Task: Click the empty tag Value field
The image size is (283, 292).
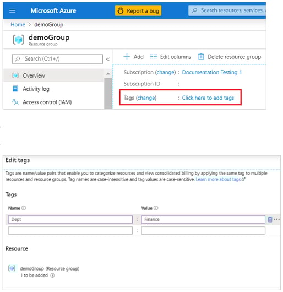Action: [x=203, y=230]
